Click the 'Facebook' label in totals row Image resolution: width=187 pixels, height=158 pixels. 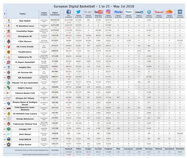(69, 149)
